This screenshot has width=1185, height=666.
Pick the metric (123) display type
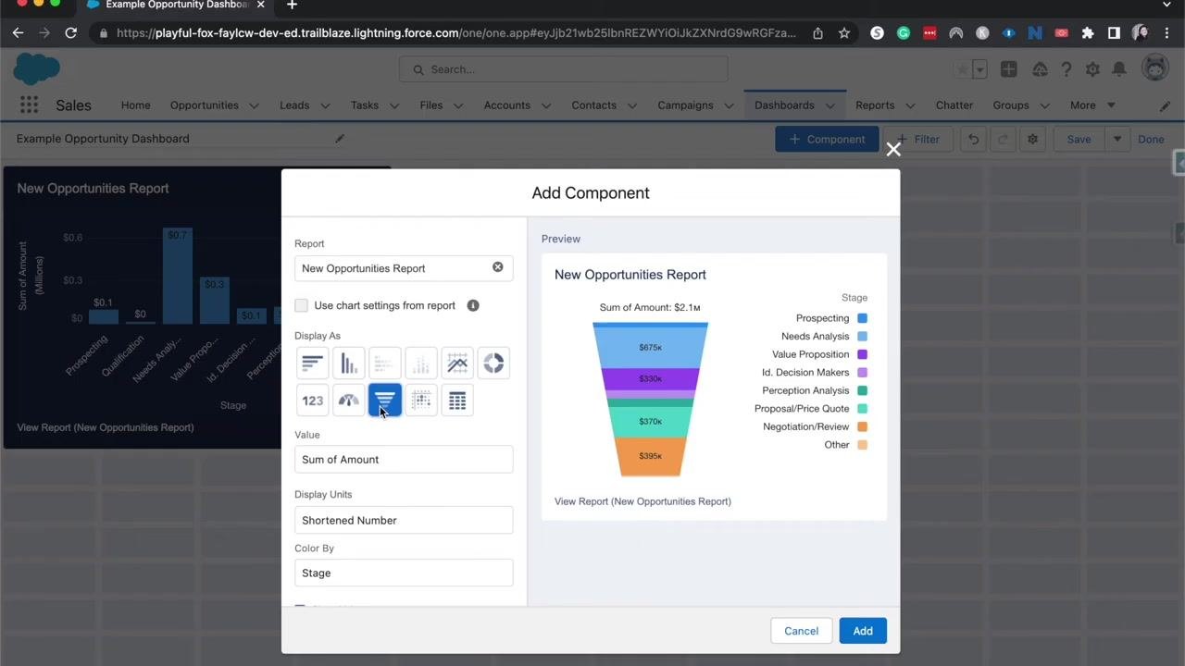pos(313,401)
